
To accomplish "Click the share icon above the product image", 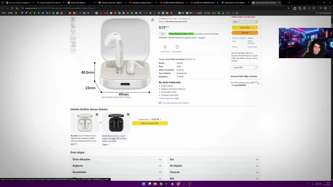I will tap(152, 20).
